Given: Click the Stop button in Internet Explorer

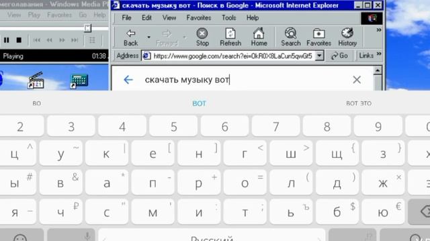Looking at the screenshot, I should [202, 37].
